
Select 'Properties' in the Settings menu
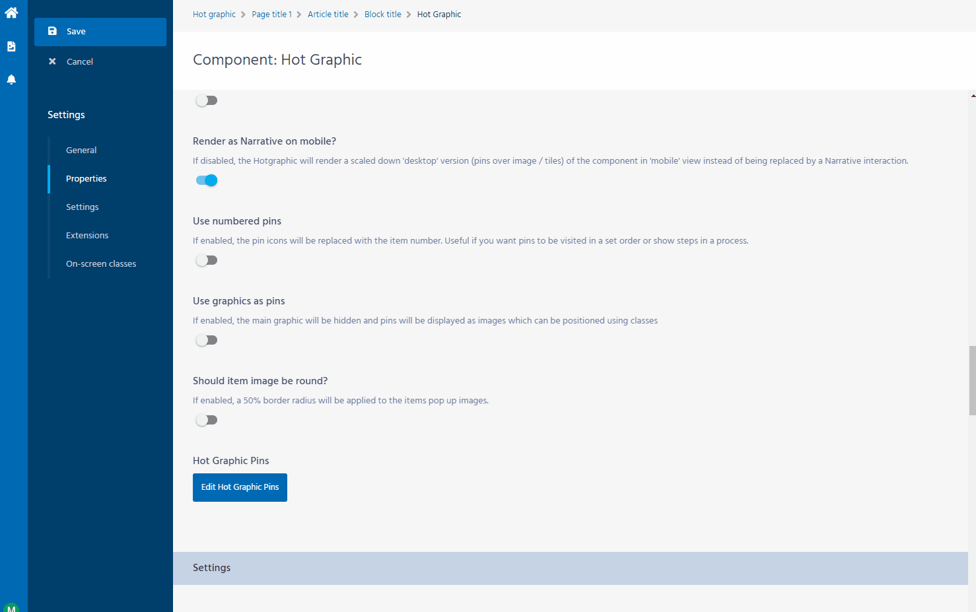[86, 178]
